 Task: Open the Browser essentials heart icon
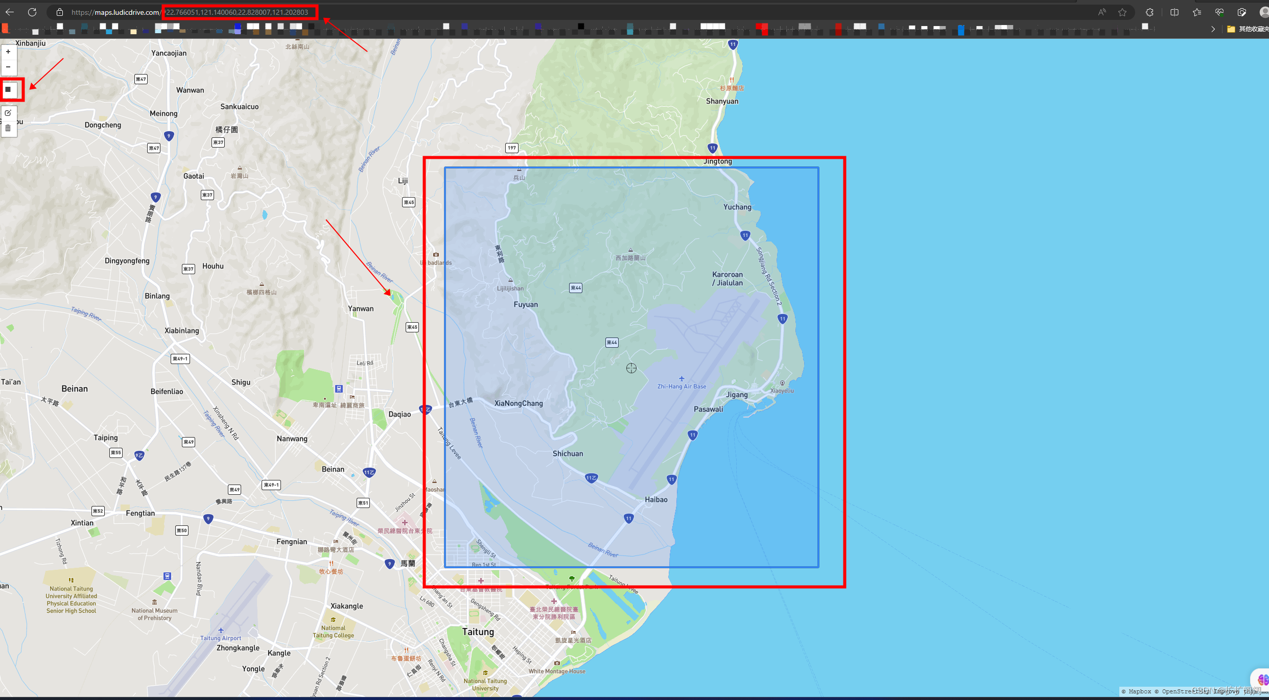tap(1220, 12)
